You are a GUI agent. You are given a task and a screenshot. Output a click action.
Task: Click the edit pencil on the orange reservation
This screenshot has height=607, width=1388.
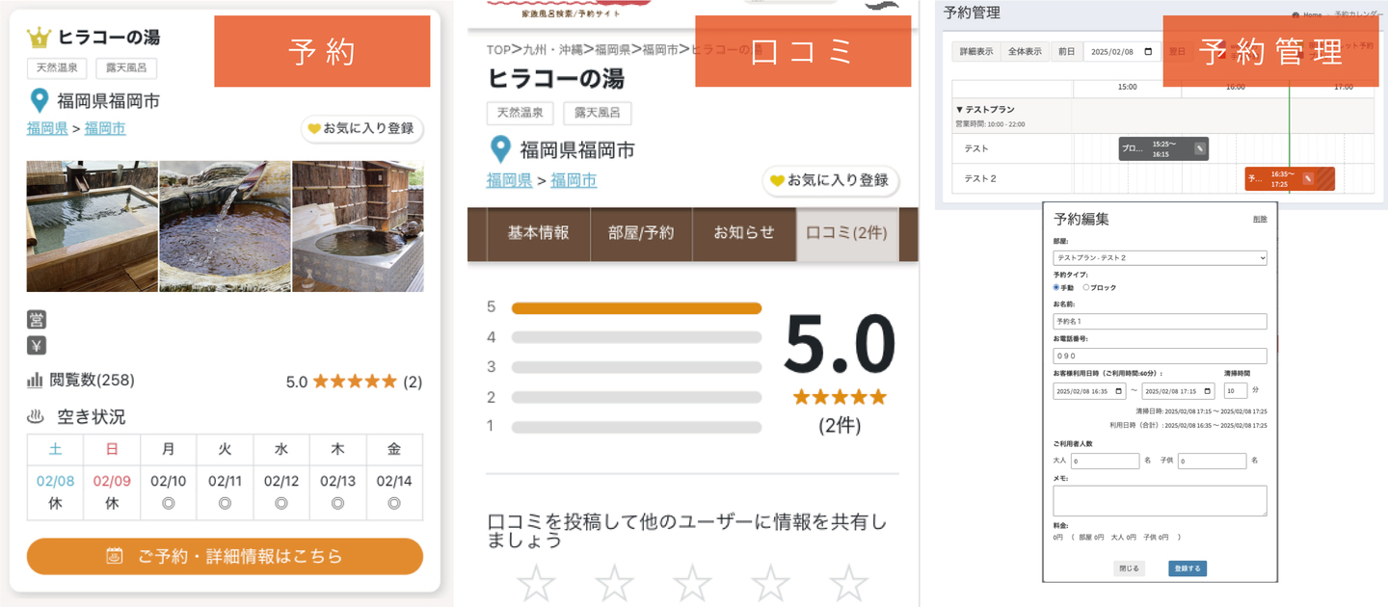pos(1308,178)
